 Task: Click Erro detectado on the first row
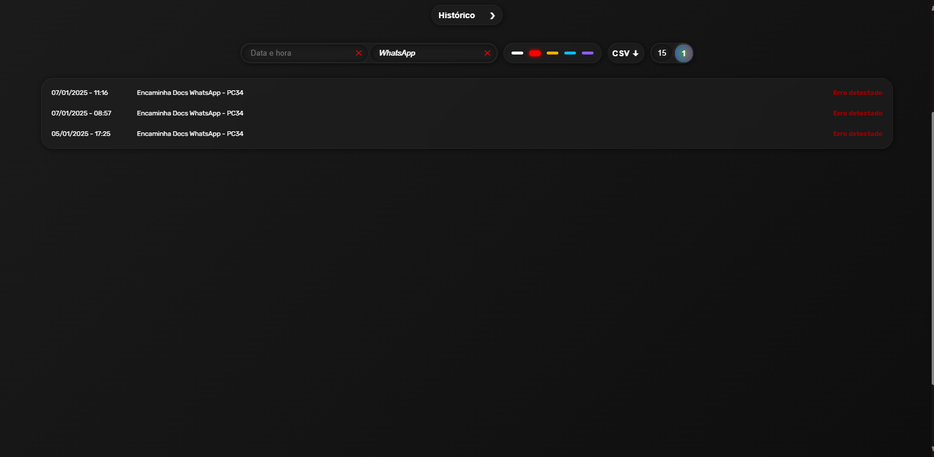[857, 93]
